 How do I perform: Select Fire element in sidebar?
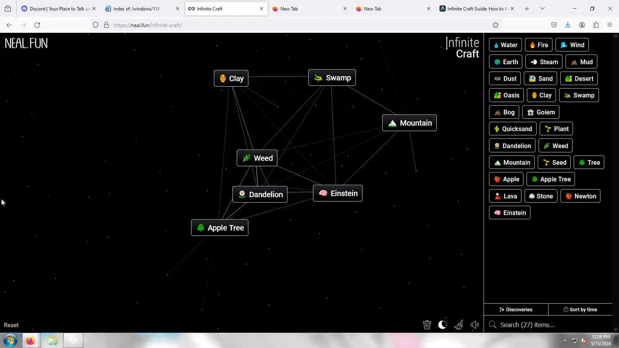coord(539,45)
